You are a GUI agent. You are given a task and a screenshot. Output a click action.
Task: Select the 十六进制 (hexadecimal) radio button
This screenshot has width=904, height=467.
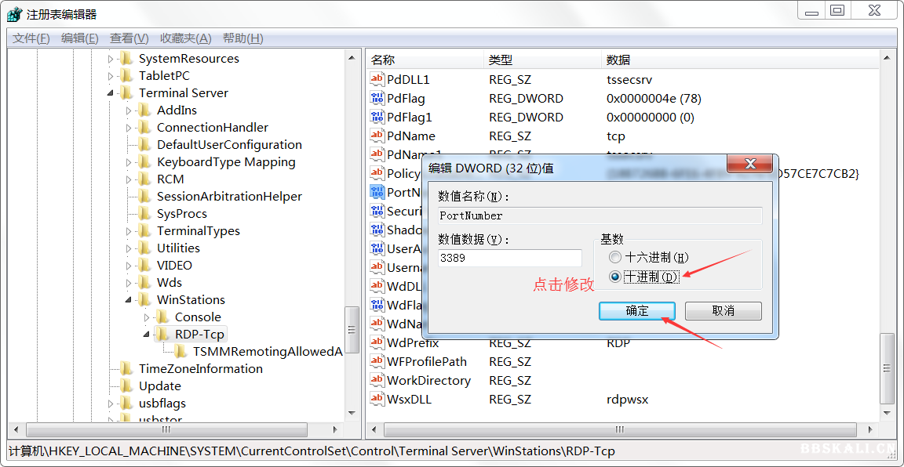point(615,257)
